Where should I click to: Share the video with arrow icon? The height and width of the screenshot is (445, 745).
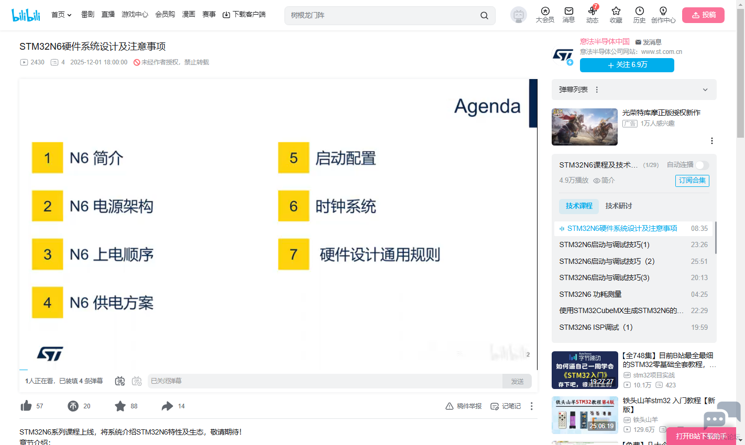point(167,406)
